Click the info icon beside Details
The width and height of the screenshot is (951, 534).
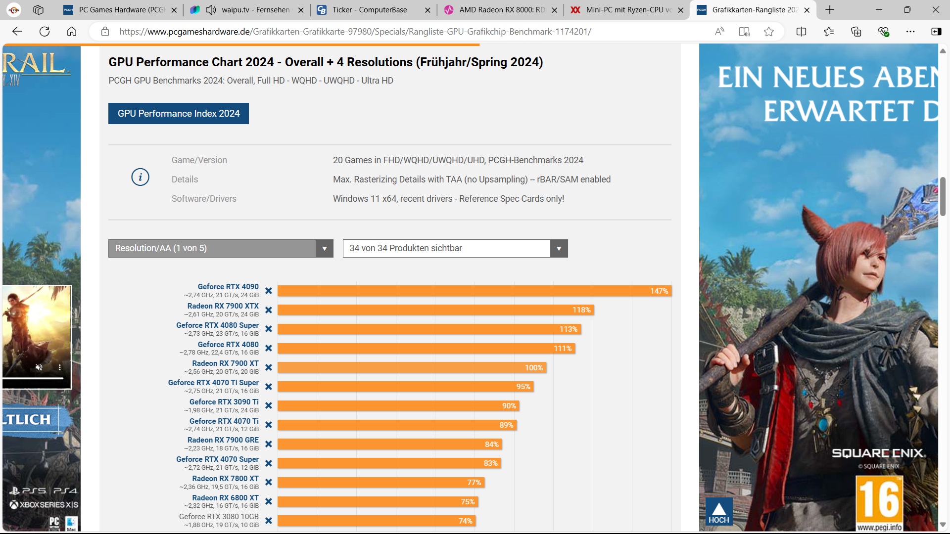pyautogui.click(x=140, y=177)
